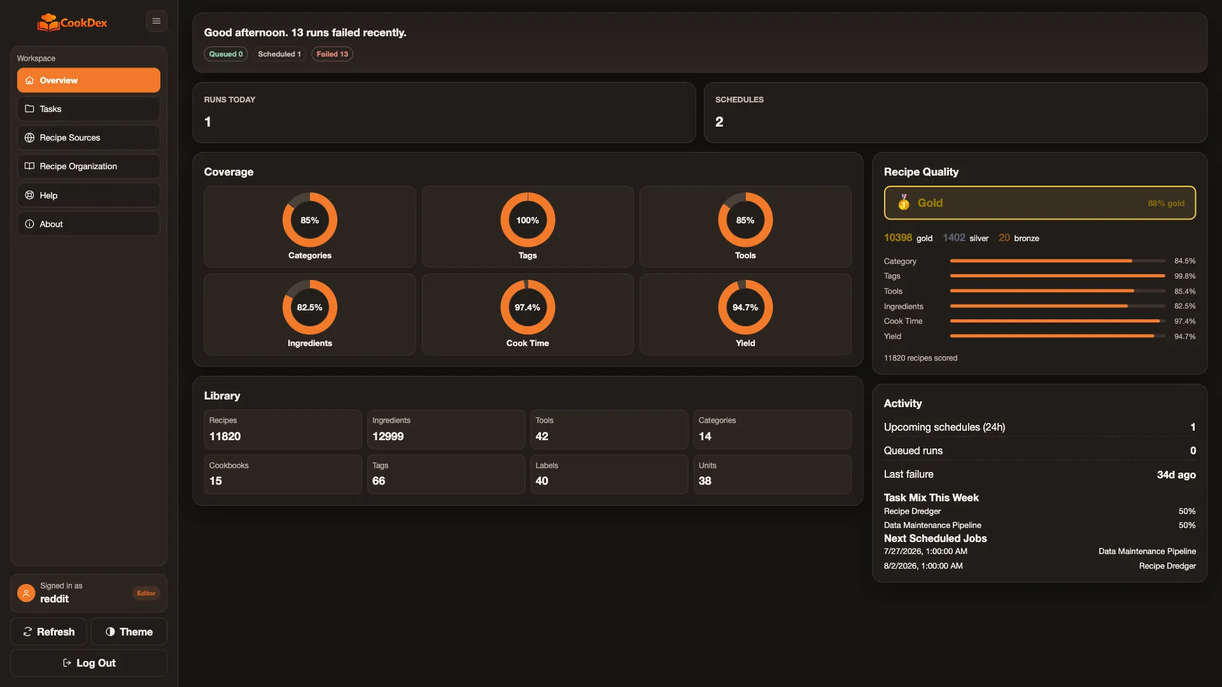This screenshot has width=1222, height=687.
Task: Click the folder icon beside Tasks
Action: (29, 109)
